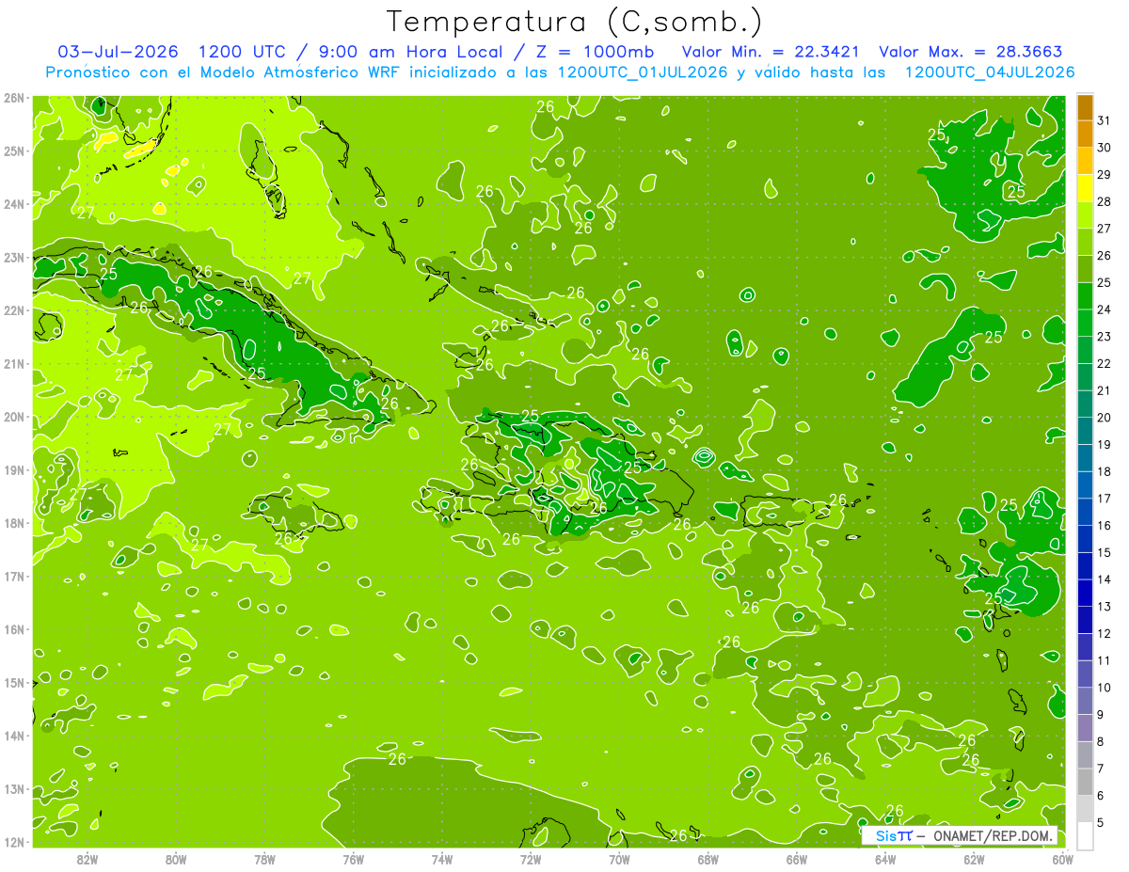Click the "74W" longitude axis label
1129x872 pixels.
click(x=442, y=859)
